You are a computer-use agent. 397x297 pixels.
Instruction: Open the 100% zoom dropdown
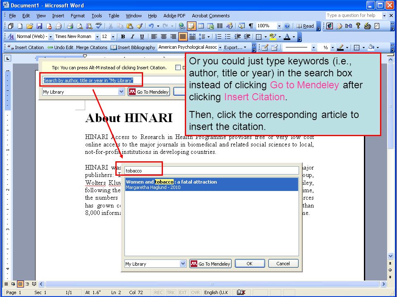(x=279, y=26)
